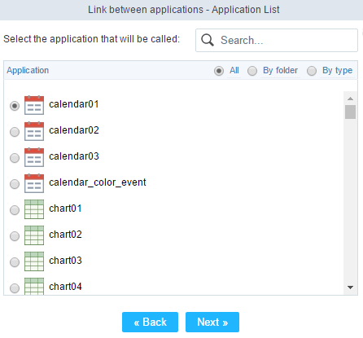
Task: Click the chart02 grid icon
Action: (x=34, y=235)
